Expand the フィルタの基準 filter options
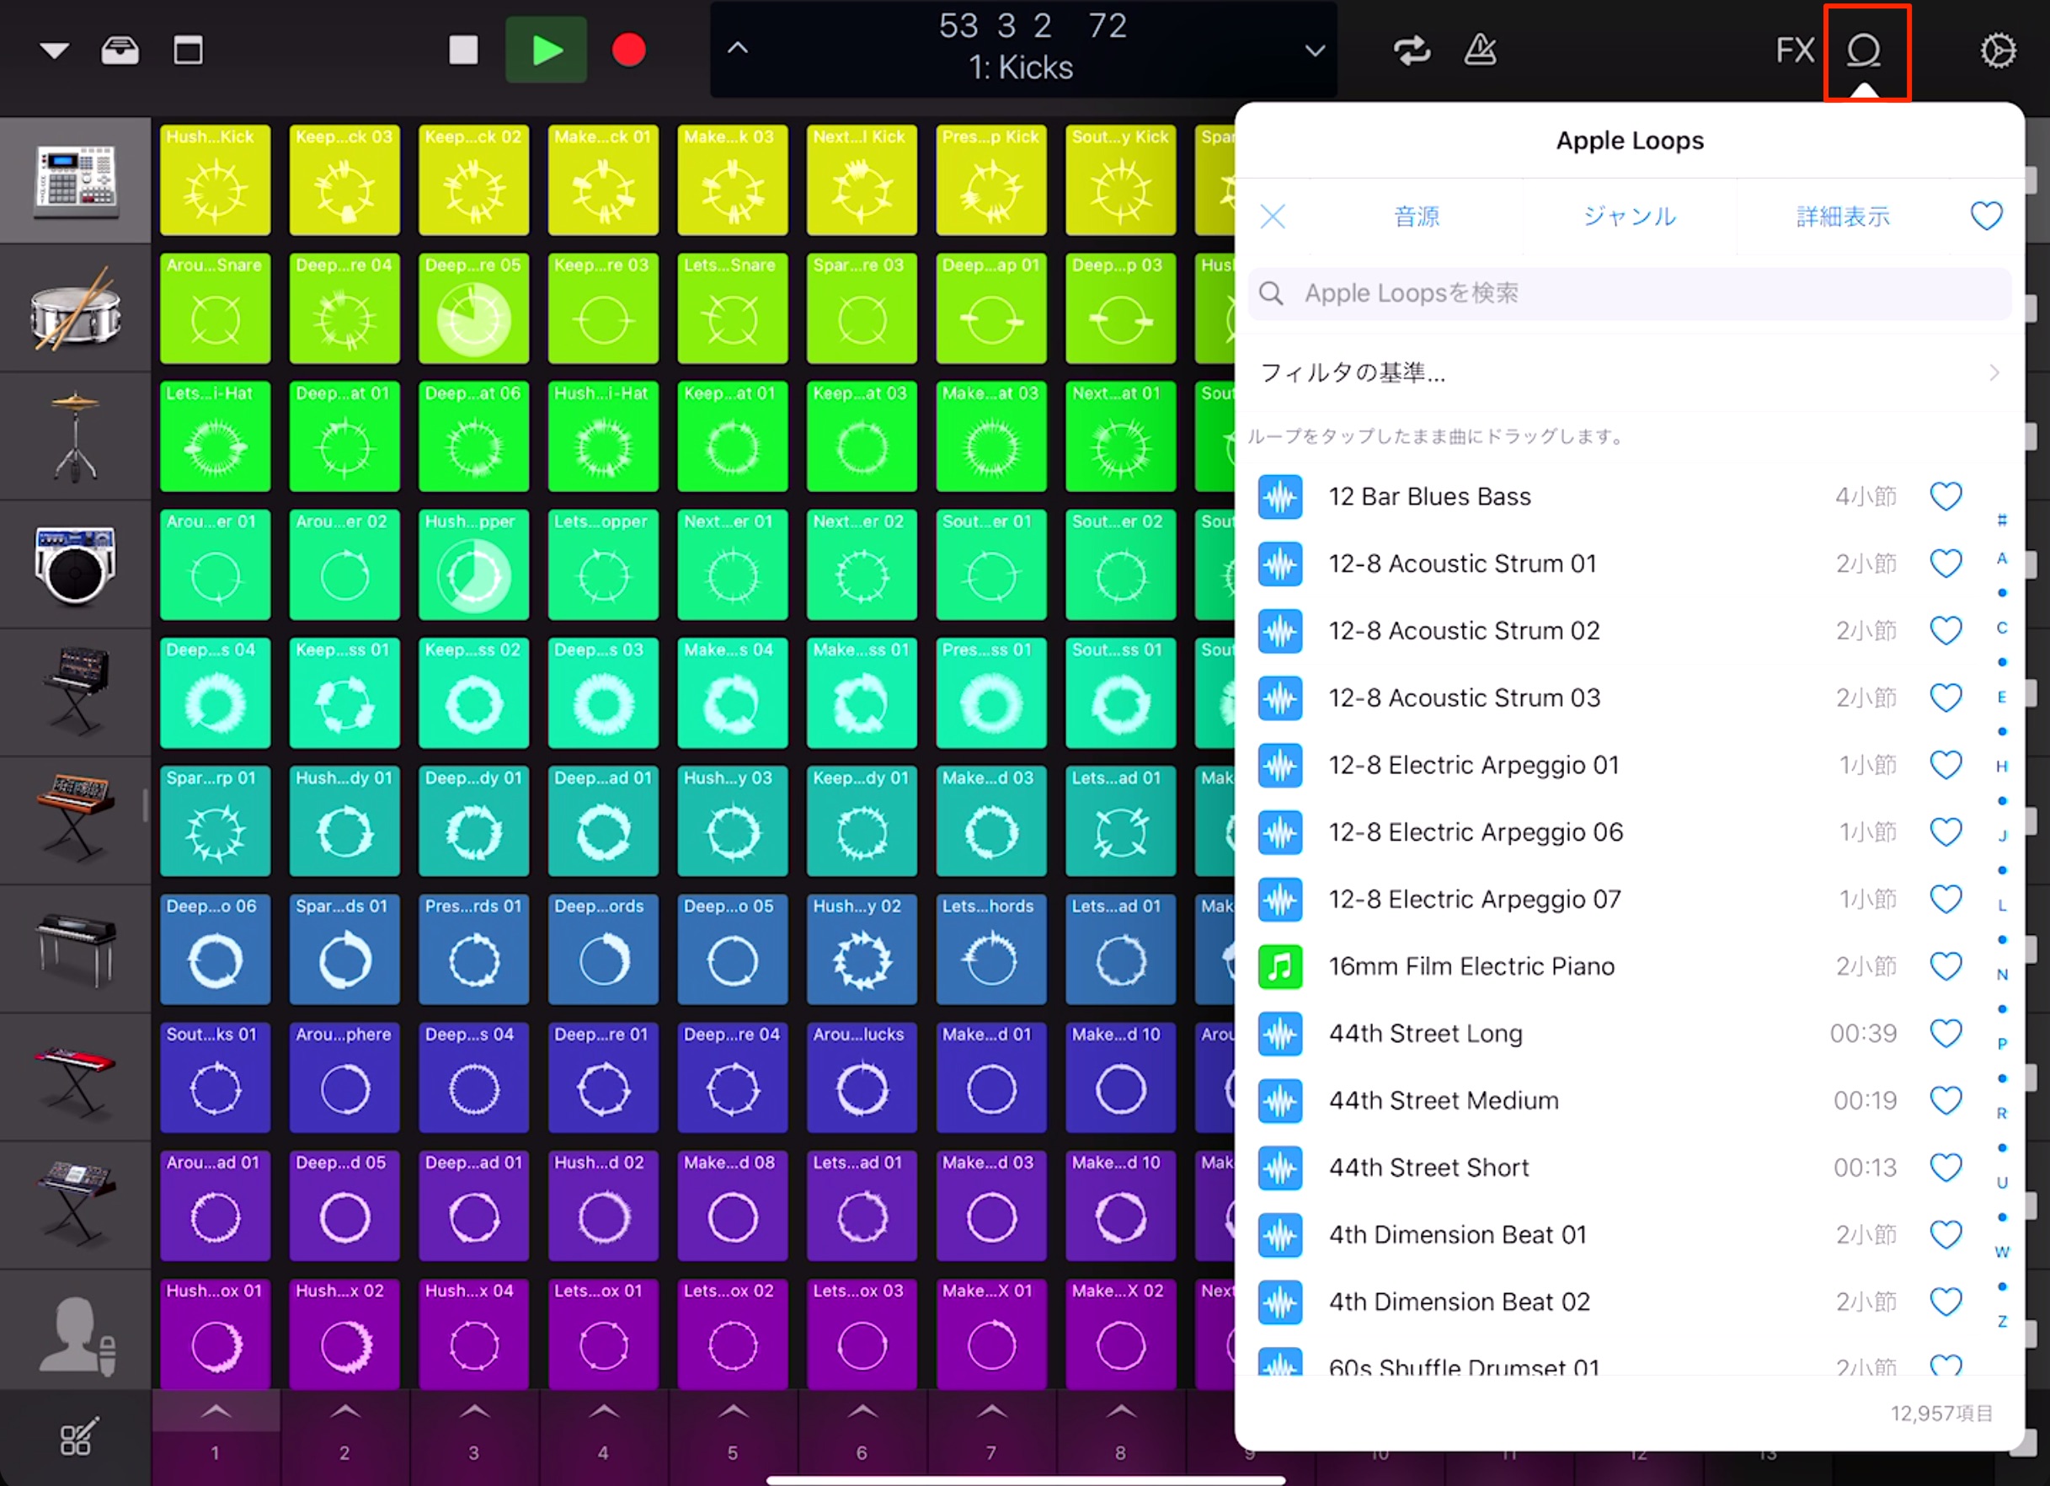The width and height of the screenshot is (2050, 1486). 1629,373
